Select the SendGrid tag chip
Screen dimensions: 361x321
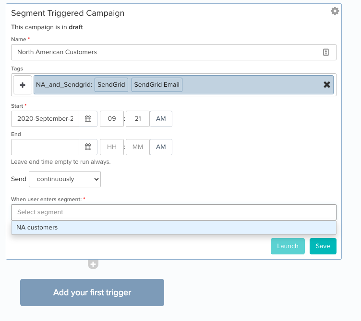[111, 84]
